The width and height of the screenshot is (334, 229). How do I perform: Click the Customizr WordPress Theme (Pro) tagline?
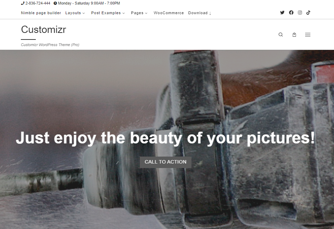point(50,45)
